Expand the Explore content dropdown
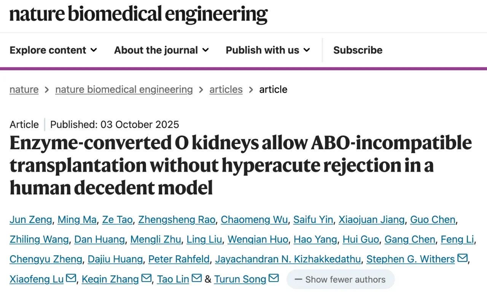487x297 pixels. coord(53,50)
